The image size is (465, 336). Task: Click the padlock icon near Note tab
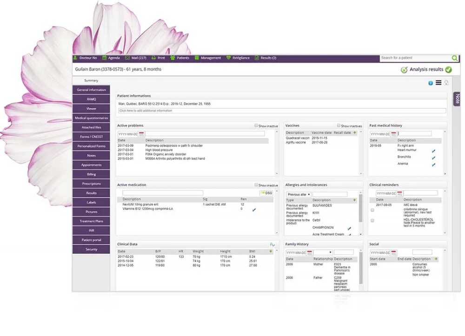[446, 83]
